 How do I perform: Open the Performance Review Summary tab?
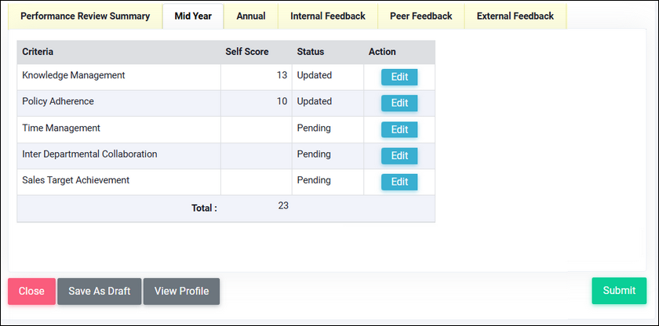pos(85,16)
